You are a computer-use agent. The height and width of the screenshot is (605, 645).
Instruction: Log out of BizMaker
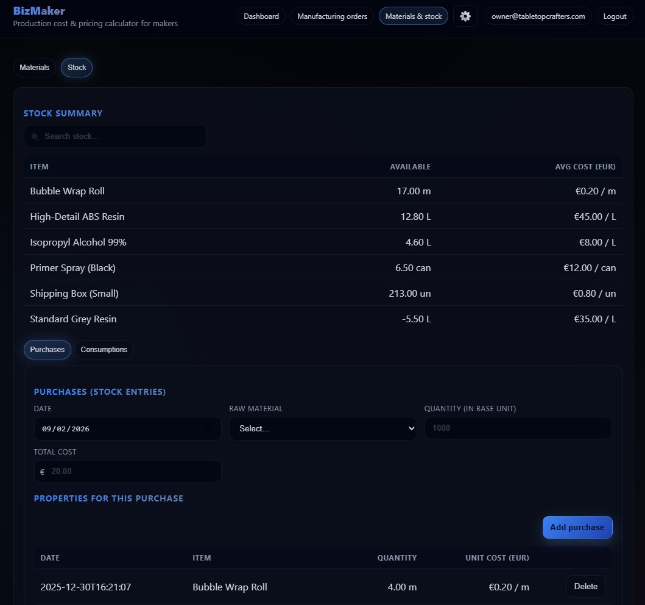[615, 16]
